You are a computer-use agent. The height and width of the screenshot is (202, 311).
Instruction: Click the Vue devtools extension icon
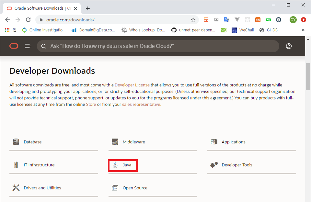click(x=237, y=20)
